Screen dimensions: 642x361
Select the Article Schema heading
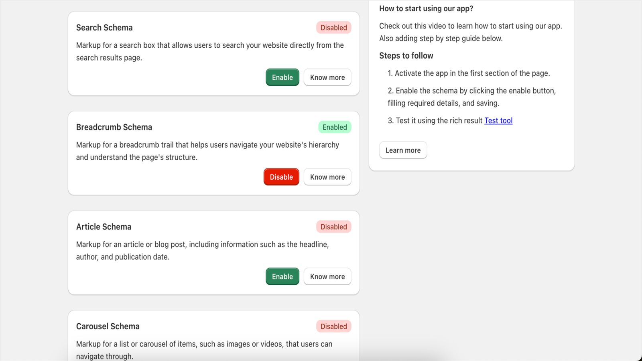click(104, 227)
